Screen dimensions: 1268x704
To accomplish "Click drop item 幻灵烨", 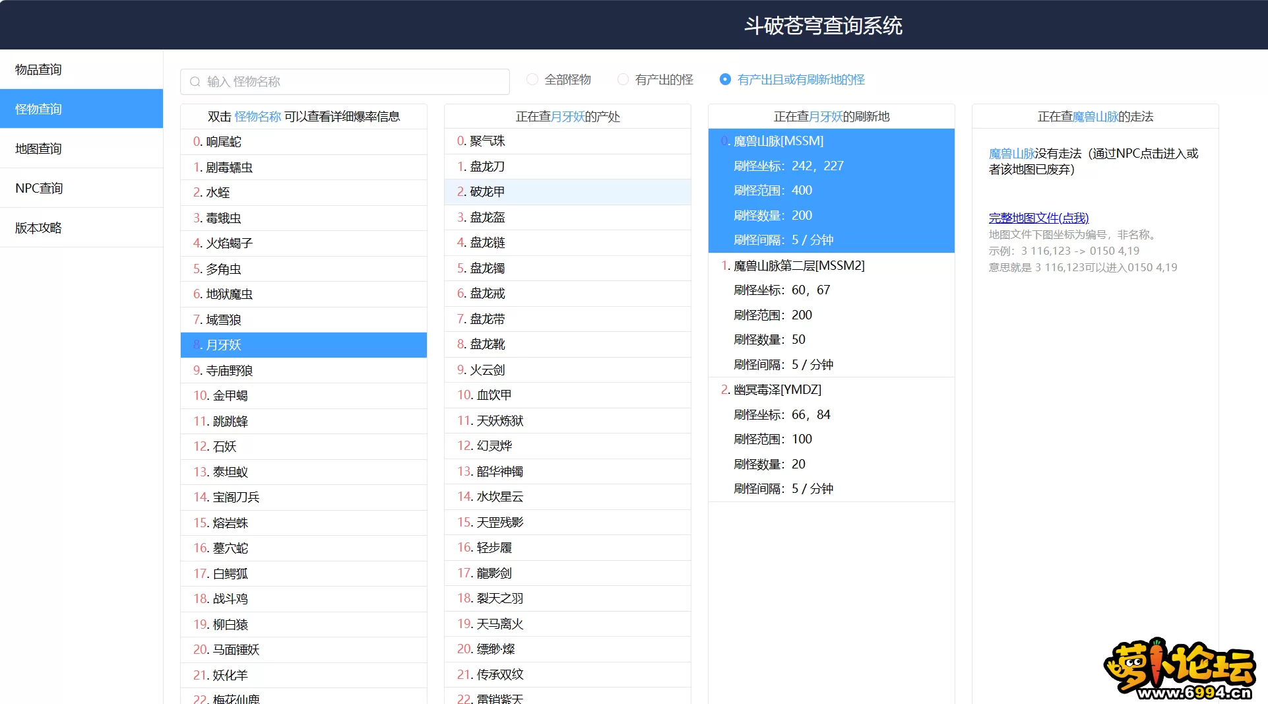I will point(567,446).
